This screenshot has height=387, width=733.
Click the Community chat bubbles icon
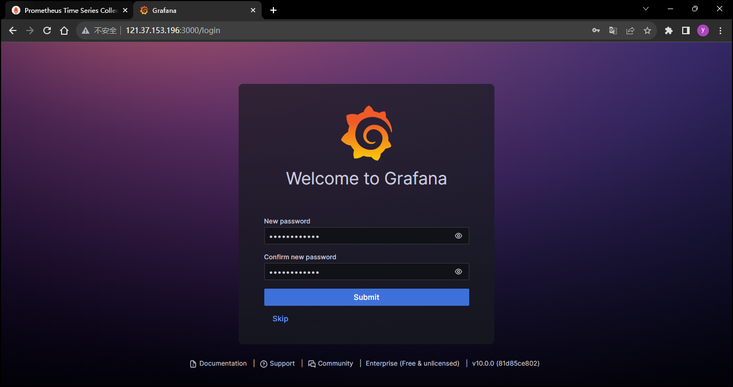(312, 364)
